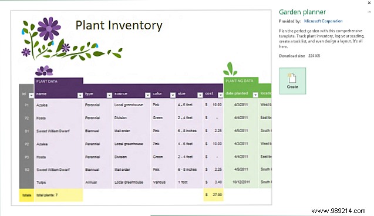374x216 pixels.
Task: Click the PLANTING DATA section header
Action: pos(241,81)
